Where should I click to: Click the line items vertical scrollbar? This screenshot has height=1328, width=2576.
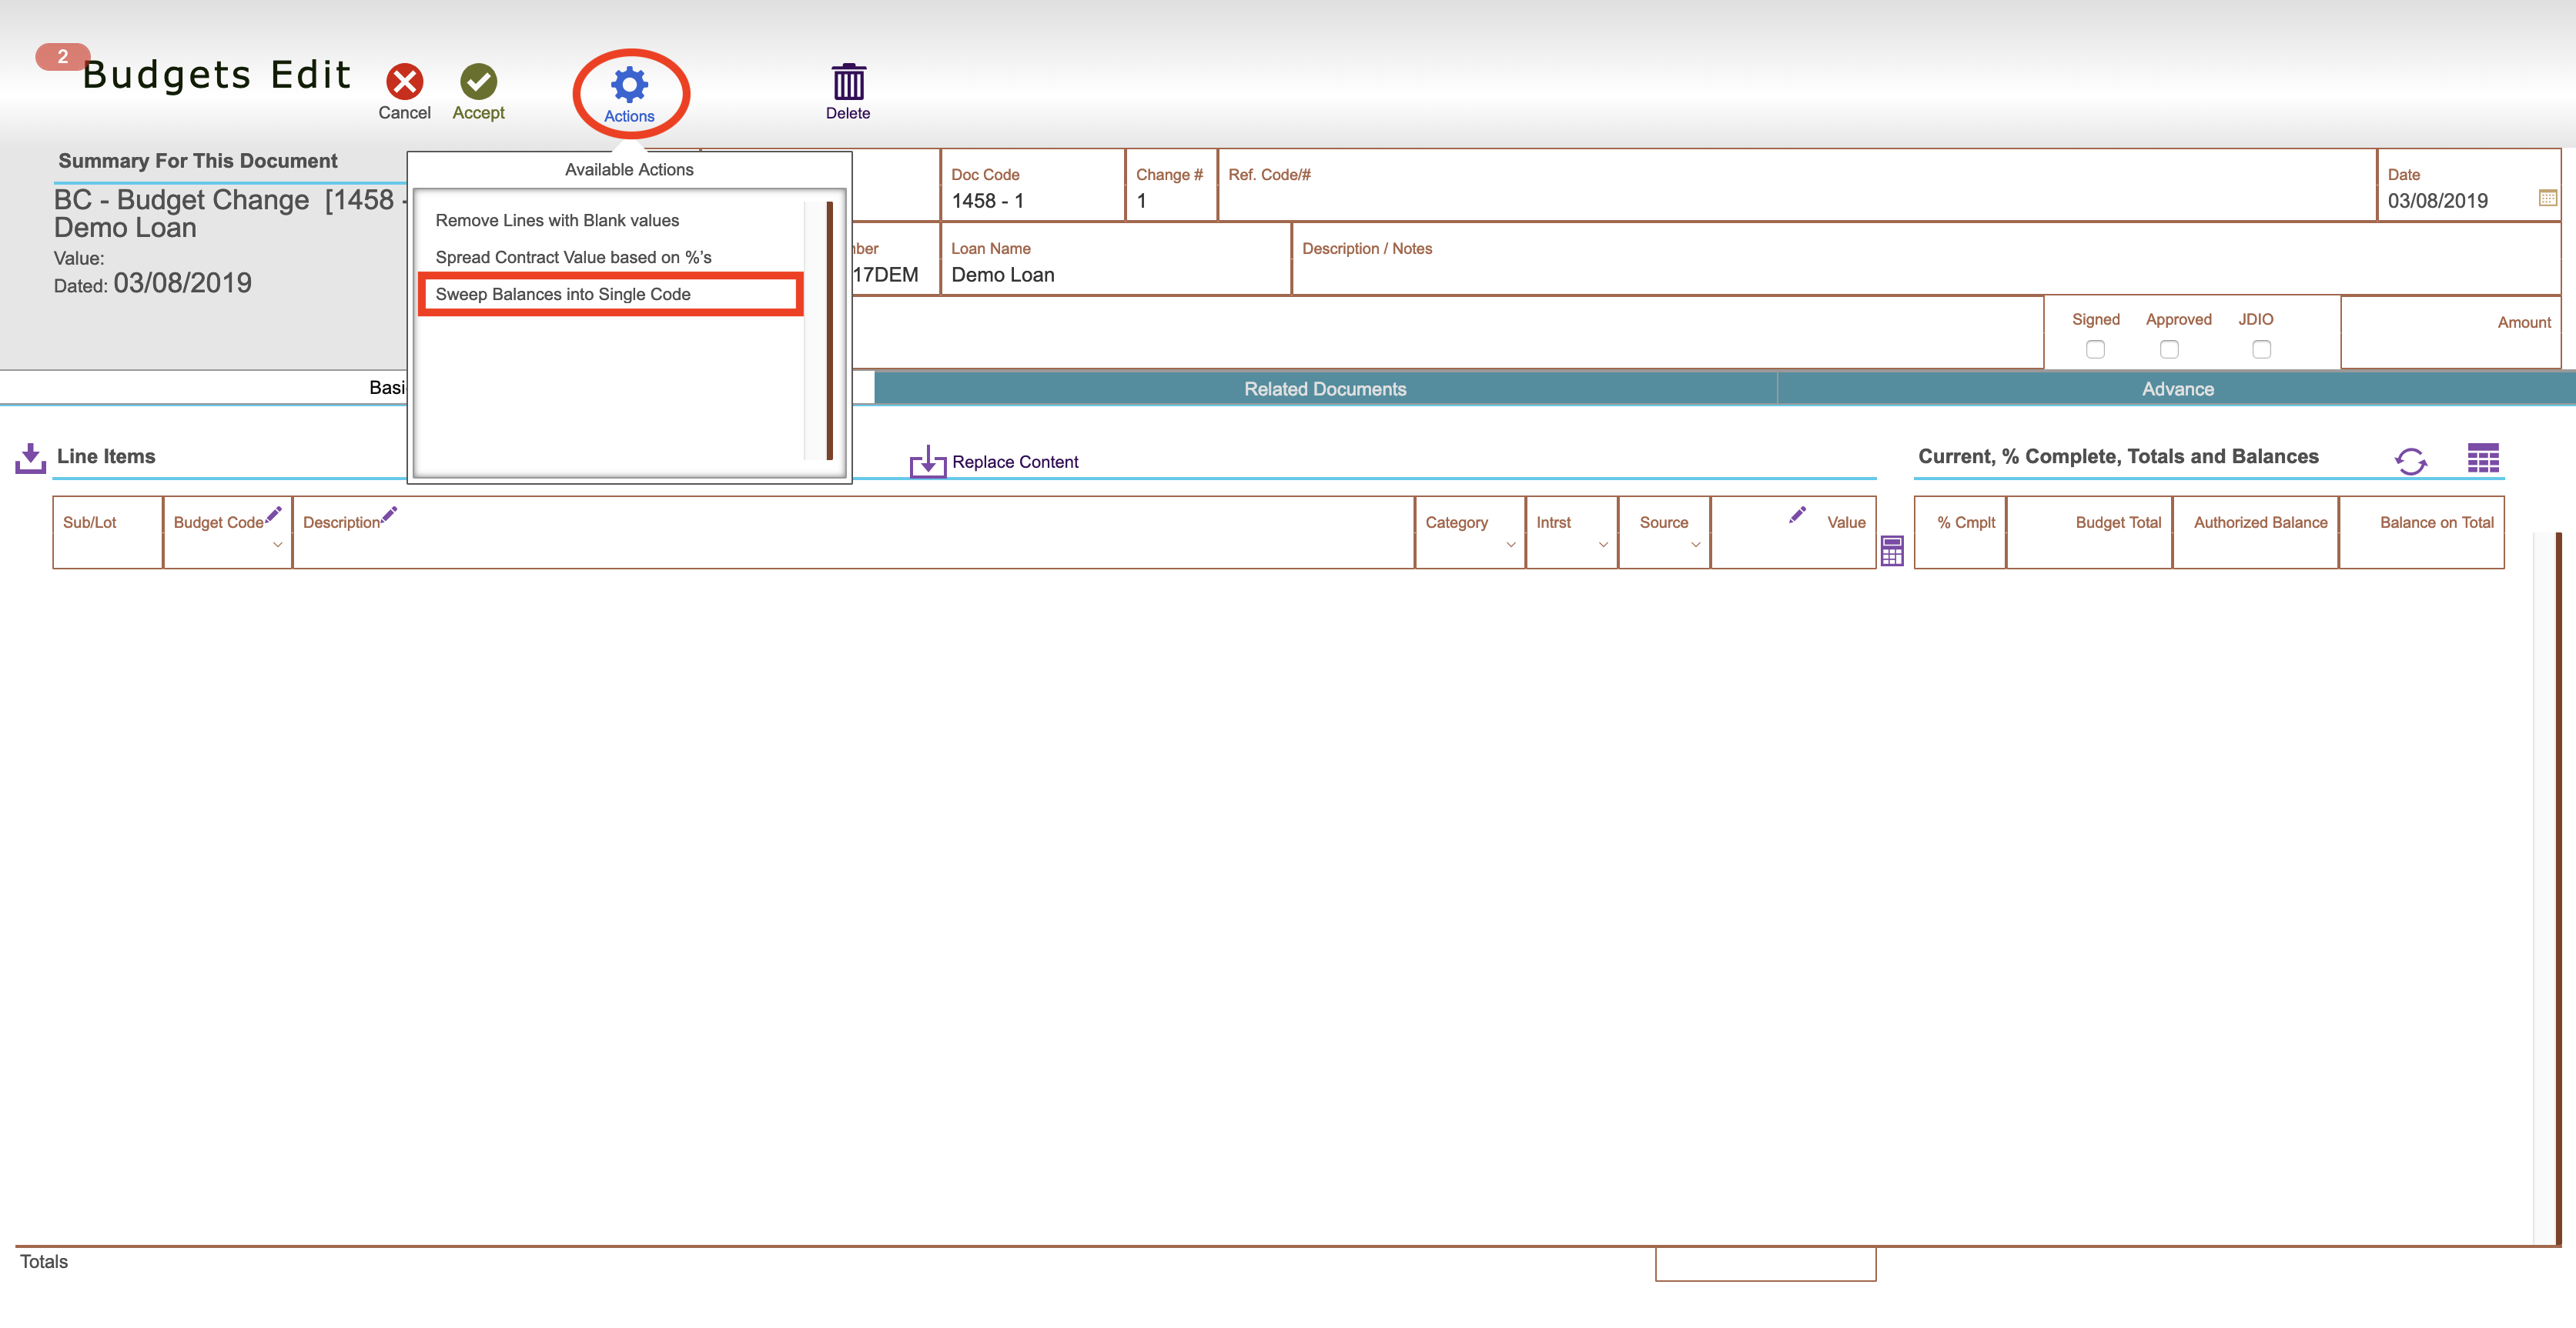(x=2558, y=887)
